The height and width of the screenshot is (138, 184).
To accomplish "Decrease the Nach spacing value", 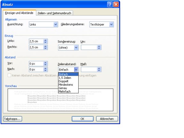I will tap(45, 71).
